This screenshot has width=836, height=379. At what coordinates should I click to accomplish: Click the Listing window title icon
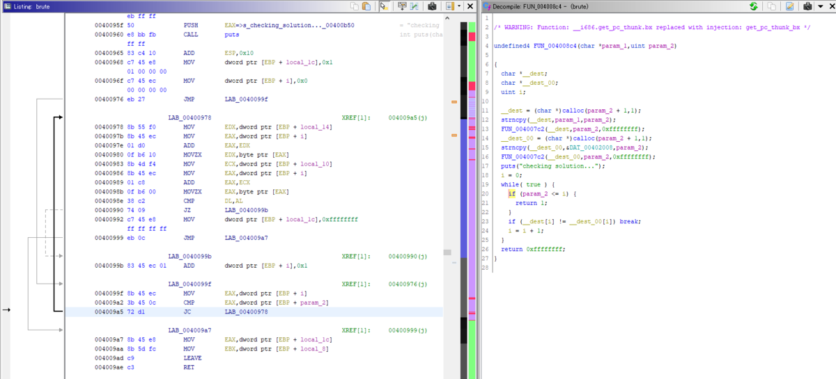[7, 6]
